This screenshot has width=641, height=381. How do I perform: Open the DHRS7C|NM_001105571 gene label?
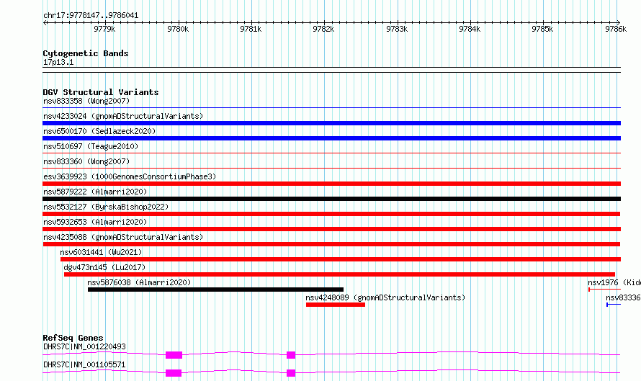pos(84,364)
